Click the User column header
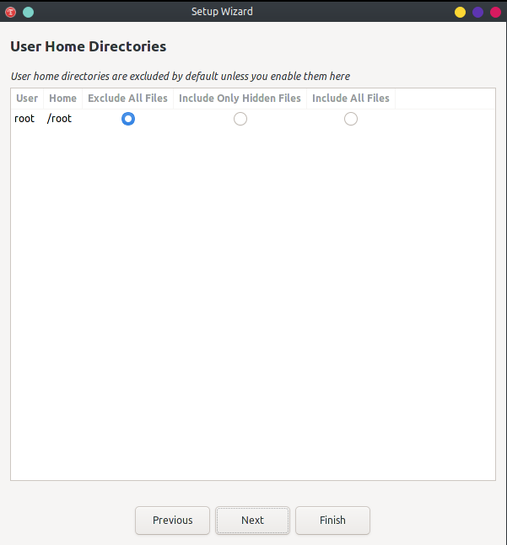This screenshot has width=507, height=545. coord(27,99)
